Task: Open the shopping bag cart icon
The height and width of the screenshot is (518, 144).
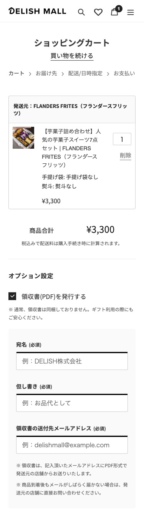Action: (x=114, y=12)
